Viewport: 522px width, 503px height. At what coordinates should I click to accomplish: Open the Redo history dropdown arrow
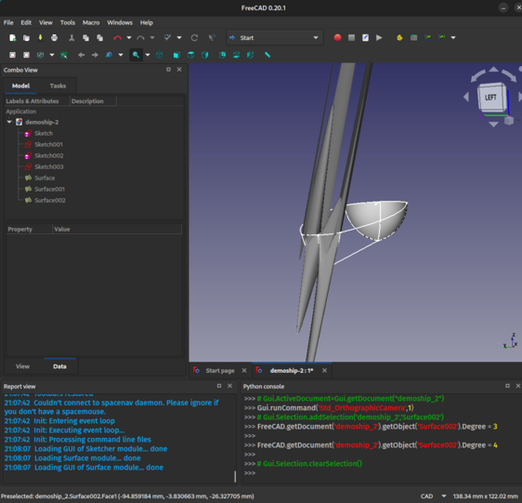point(152,38)
